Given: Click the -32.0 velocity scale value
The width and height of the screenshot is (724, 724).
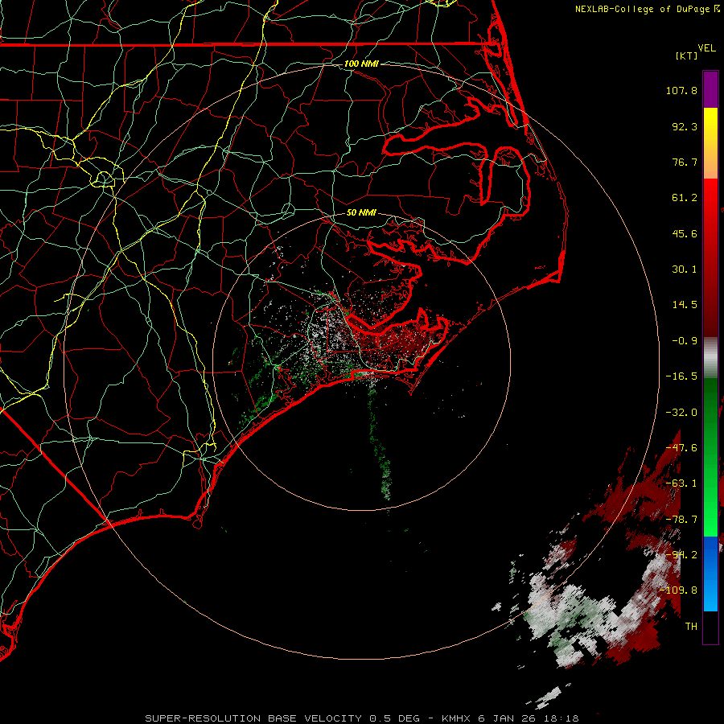Looking at the screenshot, I should [681, 413].
